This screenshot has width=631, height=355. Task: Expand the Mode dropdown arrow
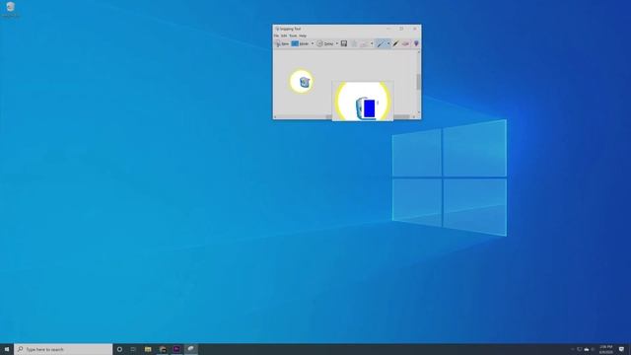pos(313,43)
